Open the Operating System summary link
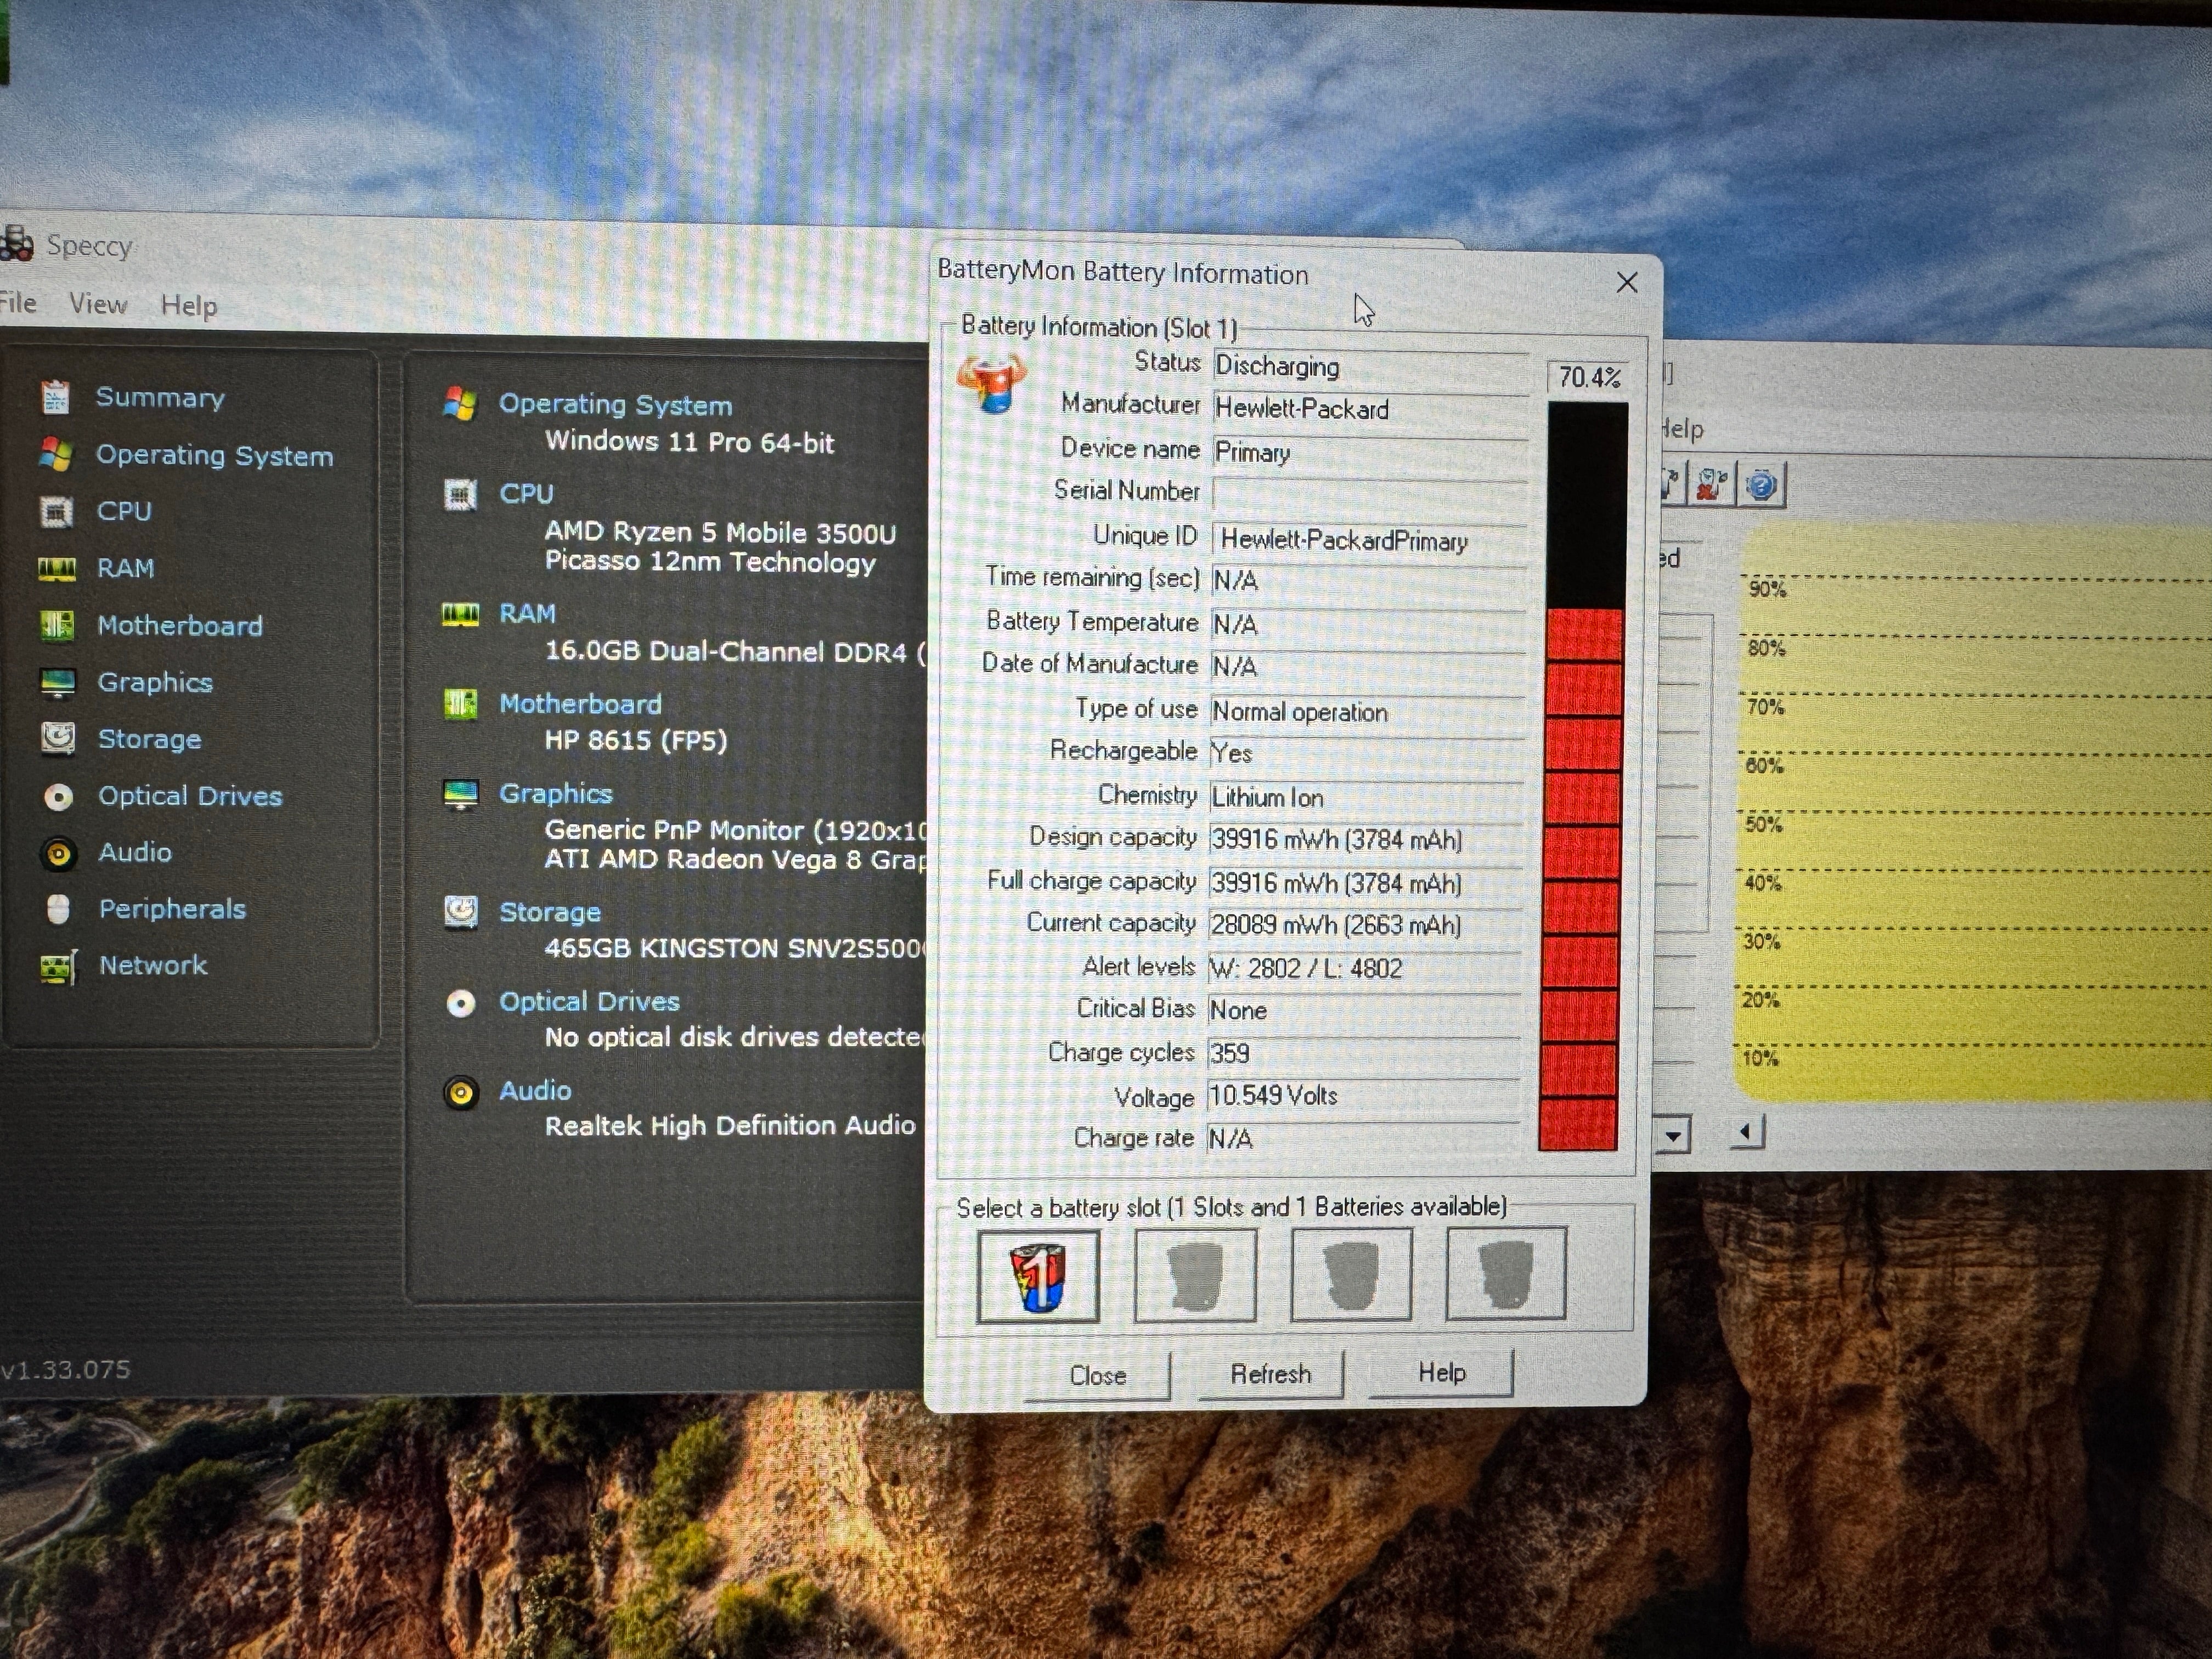2212x1659 pixels. pyautogui.click(x=615, y=404)
